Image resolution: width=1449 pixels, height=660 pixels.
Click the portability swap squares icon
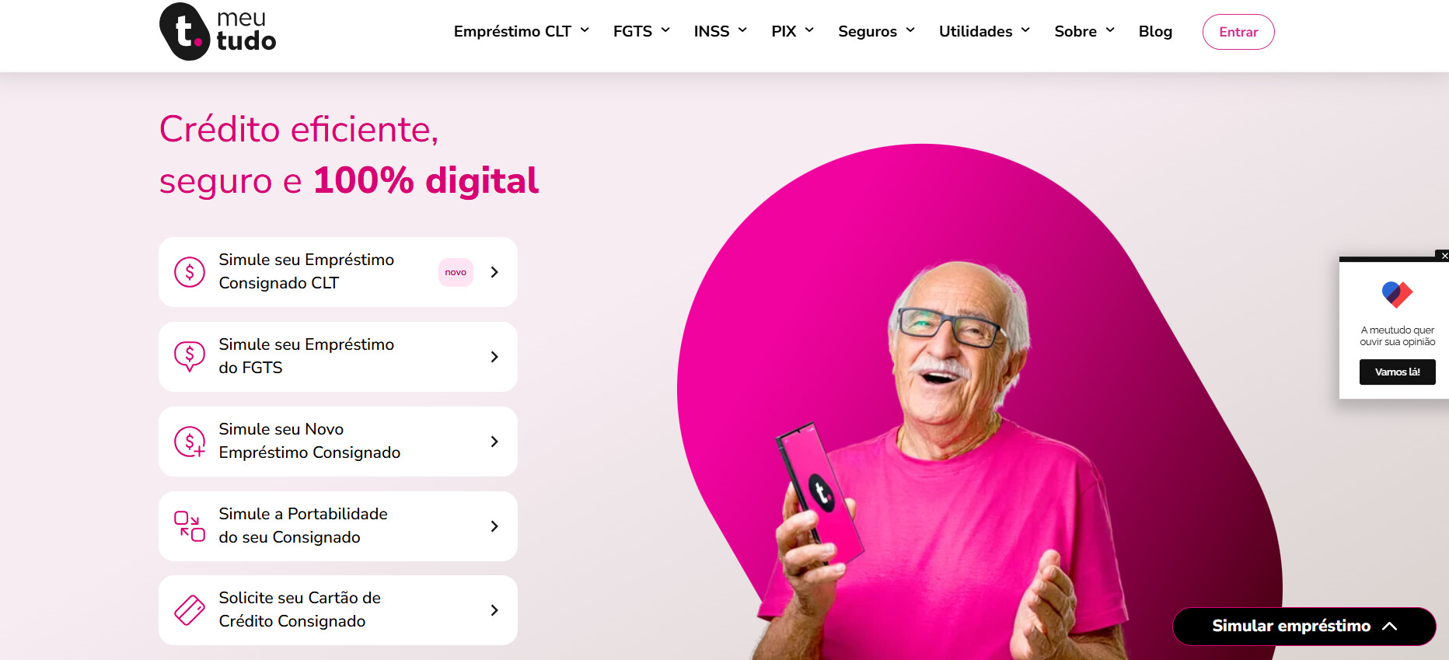(x=190, y=526)
